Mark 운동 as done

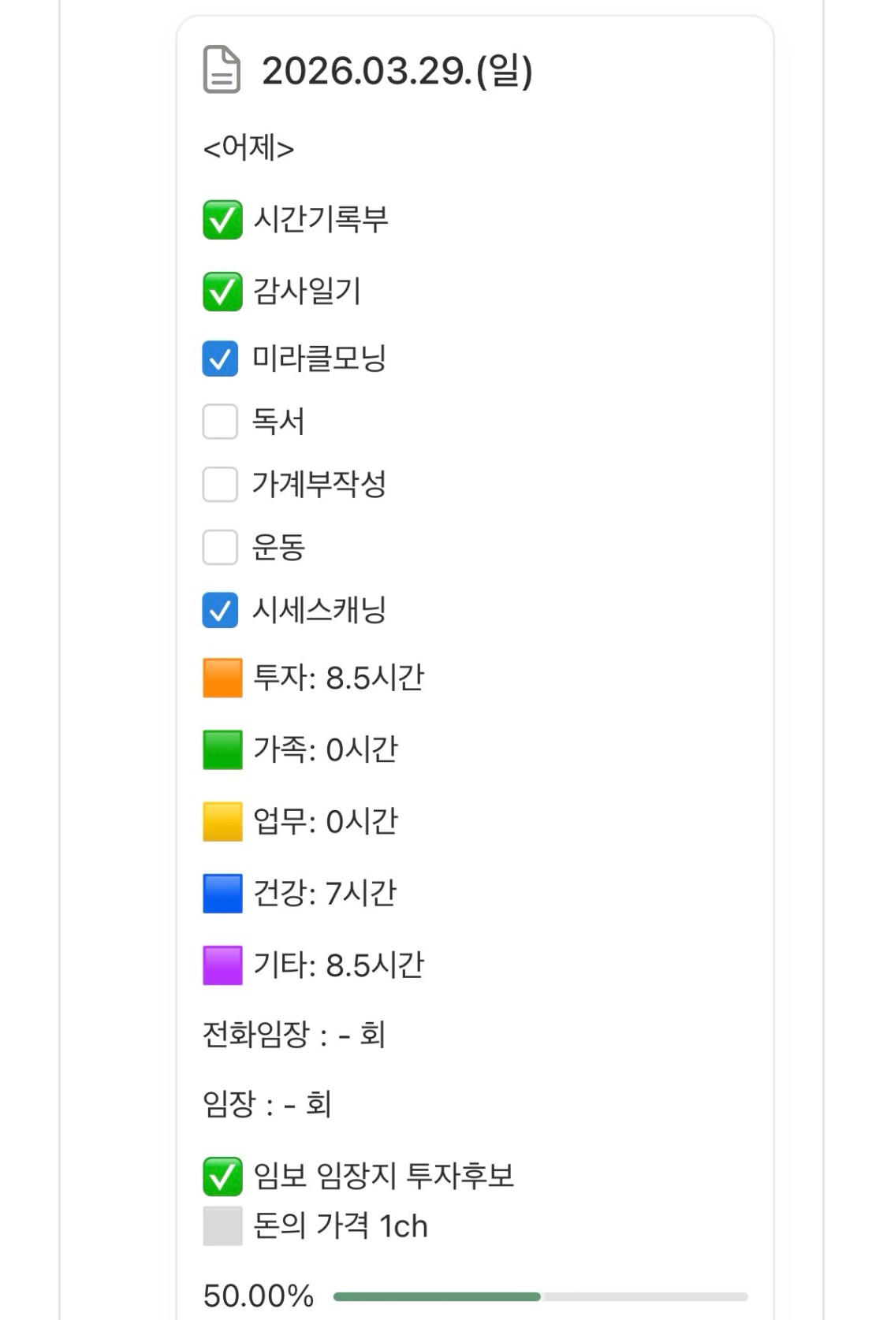point(220,547)
